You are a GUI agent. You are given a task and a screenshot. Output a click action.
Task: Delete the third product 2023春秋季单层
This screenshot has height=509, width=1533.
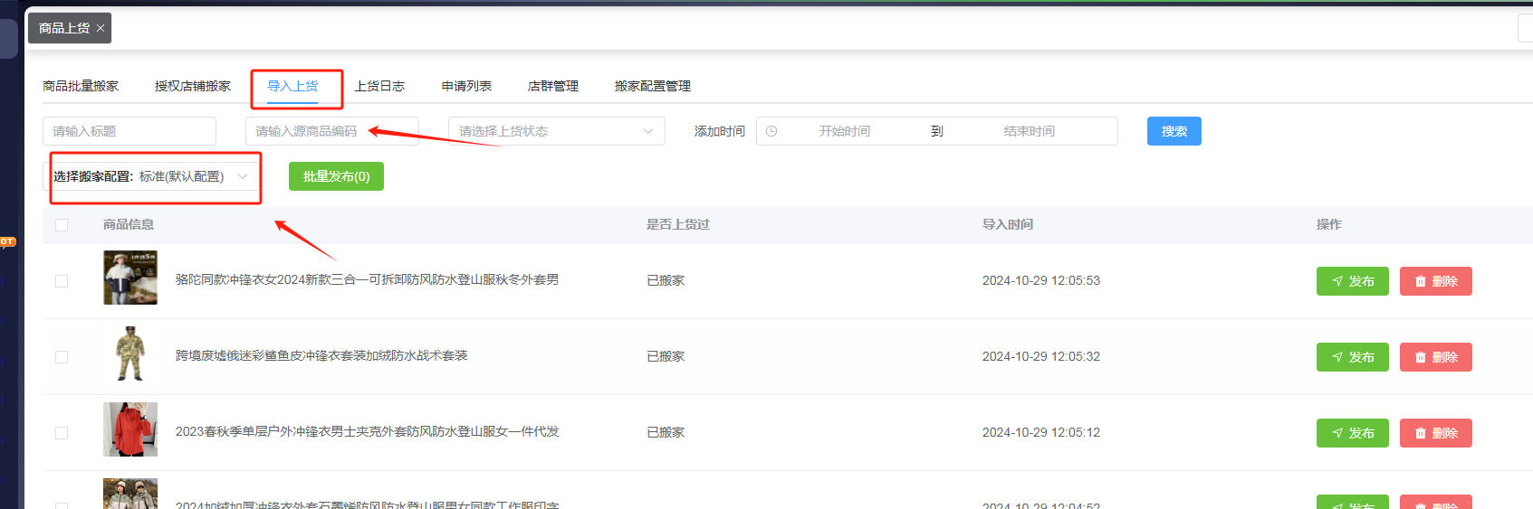1435,433
